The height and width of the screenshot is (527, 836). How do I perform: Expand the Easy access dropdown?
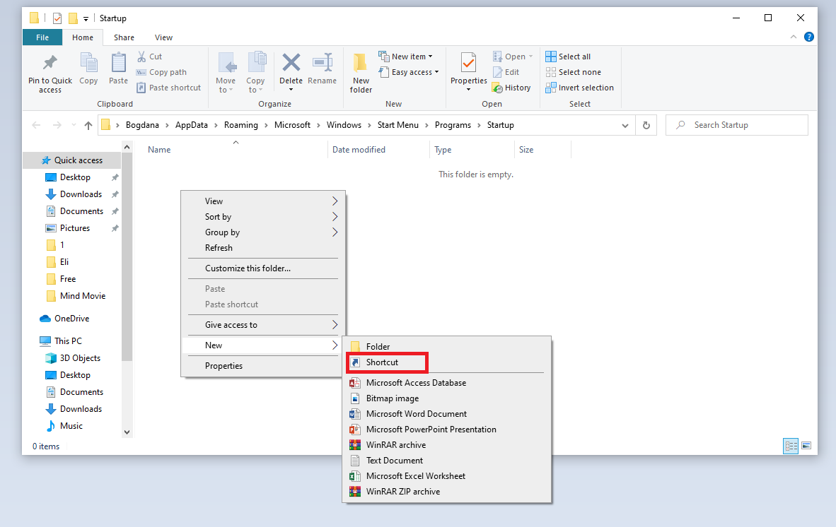(410, 71)
